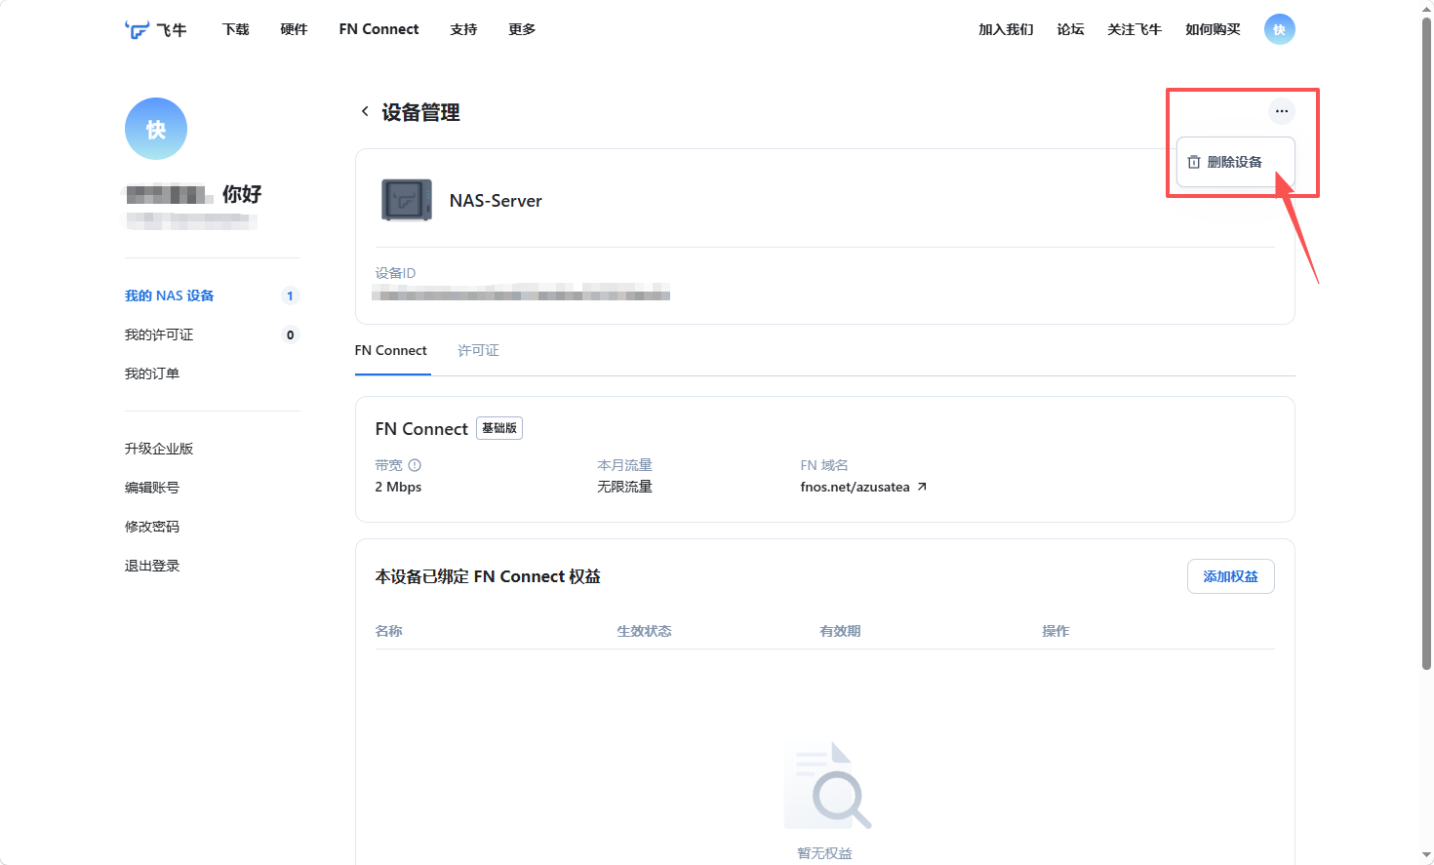Open the external link arrow after fnos.net/azusatea
This screenshot has width=1434, height=865.
[x=922, y=487]
